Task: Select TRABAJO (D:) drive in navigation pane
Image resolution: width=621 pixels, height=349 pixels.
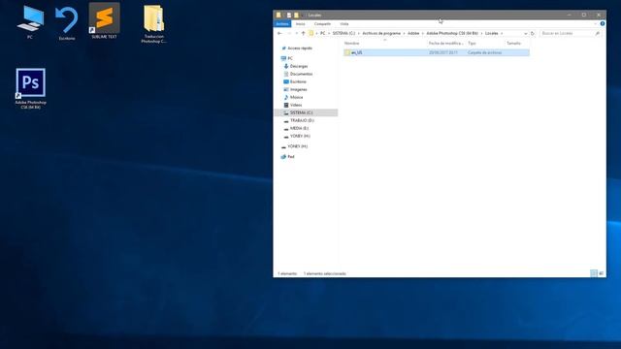Action: coord(302,120)
